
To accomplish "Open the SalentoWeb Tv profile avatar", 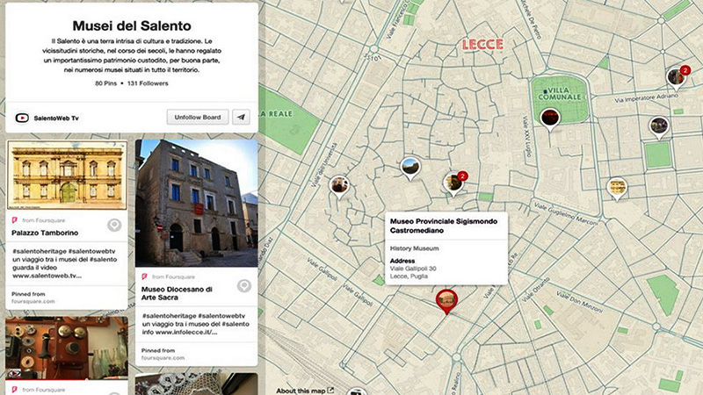I will (x=22, y=118).
